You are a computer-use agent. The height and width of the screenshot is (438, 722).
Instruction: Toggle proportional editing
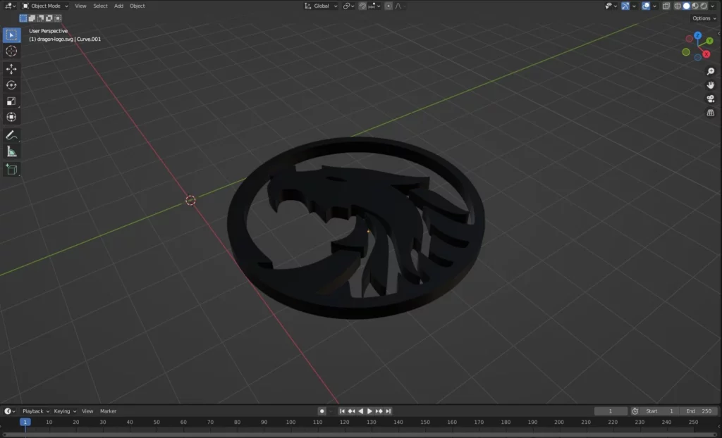coord(388,6)
